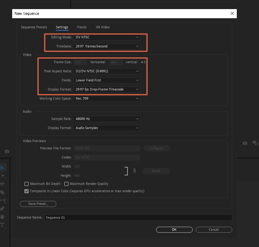Switch to the Settings tab
Image resolution: width=259 pixels, height=247 pixels.
pyautogui.click(x=62, y=27)
